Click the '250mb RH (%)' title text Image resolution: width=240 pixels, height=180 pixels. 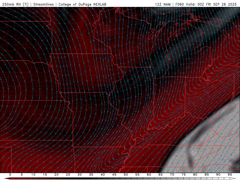(15, 4)
